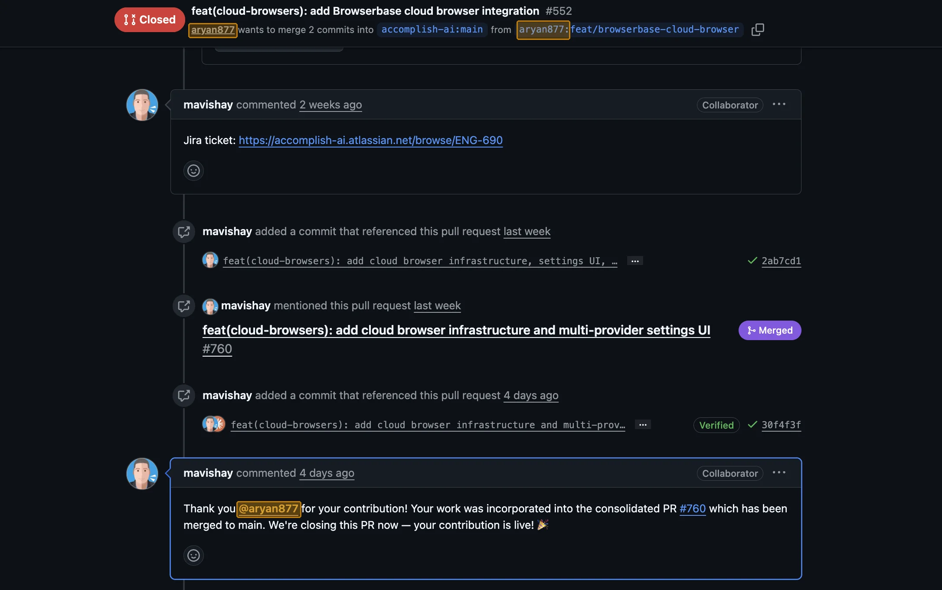Add a reaction to the thank-you comment

(193, 556)
